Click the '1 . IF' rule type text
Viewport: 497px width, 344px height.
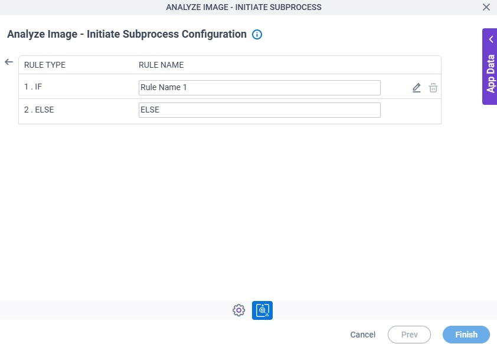(33, 87)
